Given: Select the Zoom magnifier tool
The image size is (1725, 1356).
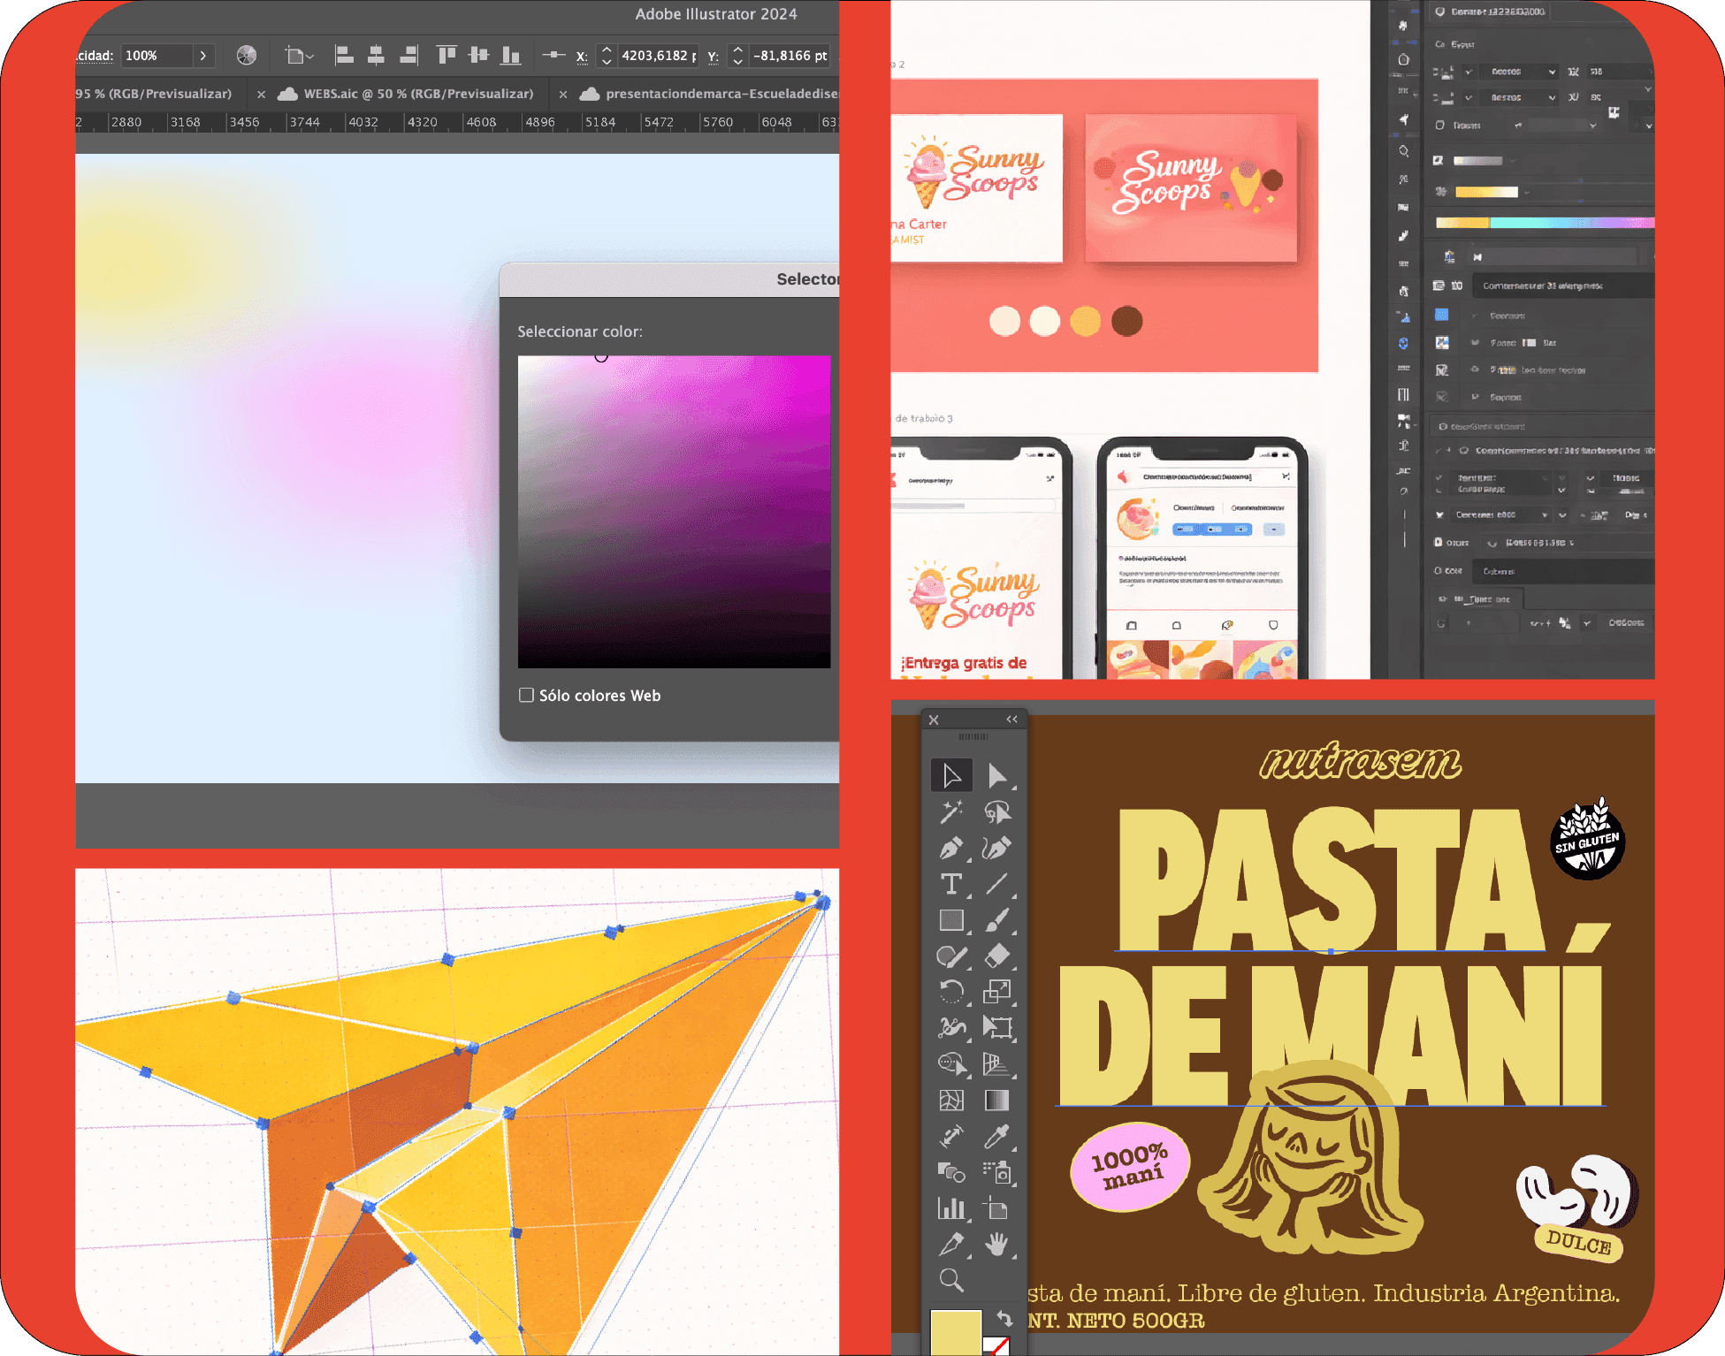Looking at the screenshot, I should [x=951, y=1280].
